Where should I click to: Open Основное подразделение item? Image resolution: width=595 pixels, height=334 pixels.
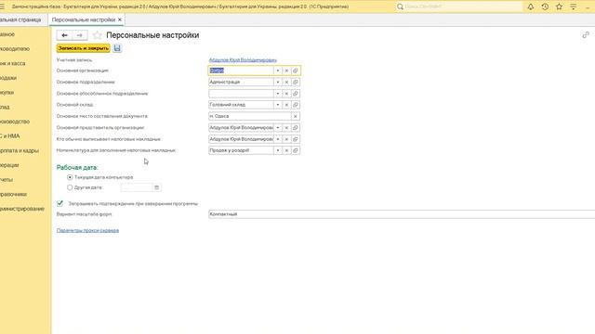pos(296,82)
